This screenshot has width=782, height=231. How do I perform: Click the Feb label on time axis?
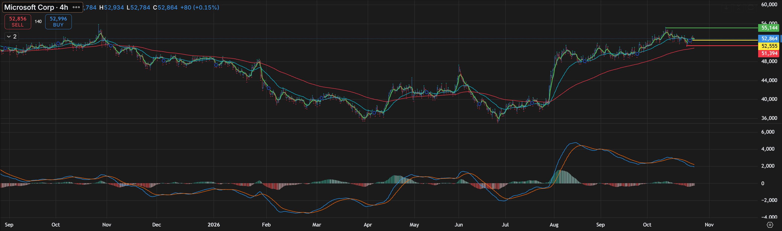pos(266,225)
